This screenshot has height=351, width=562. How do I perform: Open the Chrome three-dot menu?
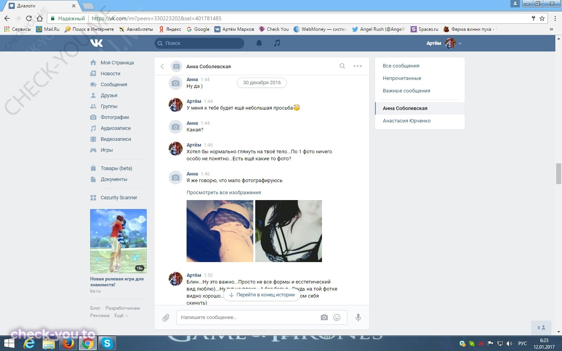coord(555,18)
